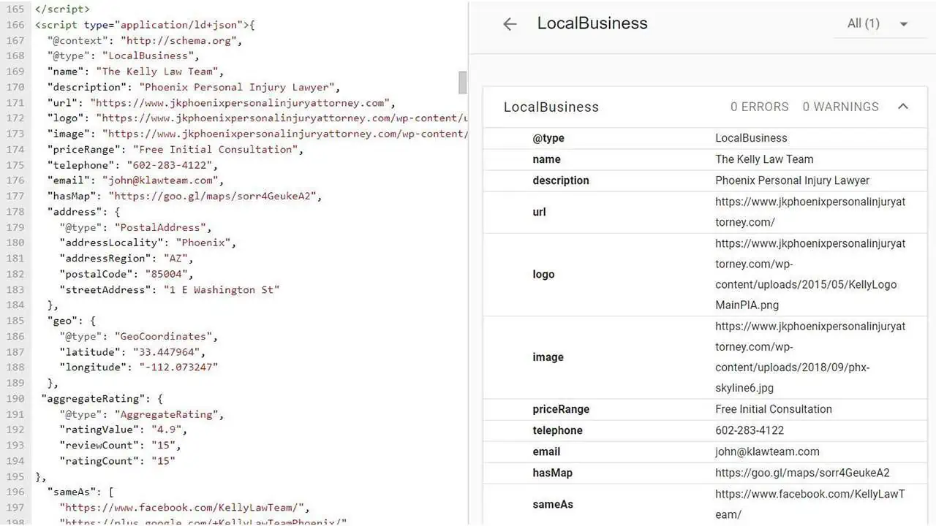Click code line number 166
The width and height of the screenshot is (936, 526).
point(15,25)
